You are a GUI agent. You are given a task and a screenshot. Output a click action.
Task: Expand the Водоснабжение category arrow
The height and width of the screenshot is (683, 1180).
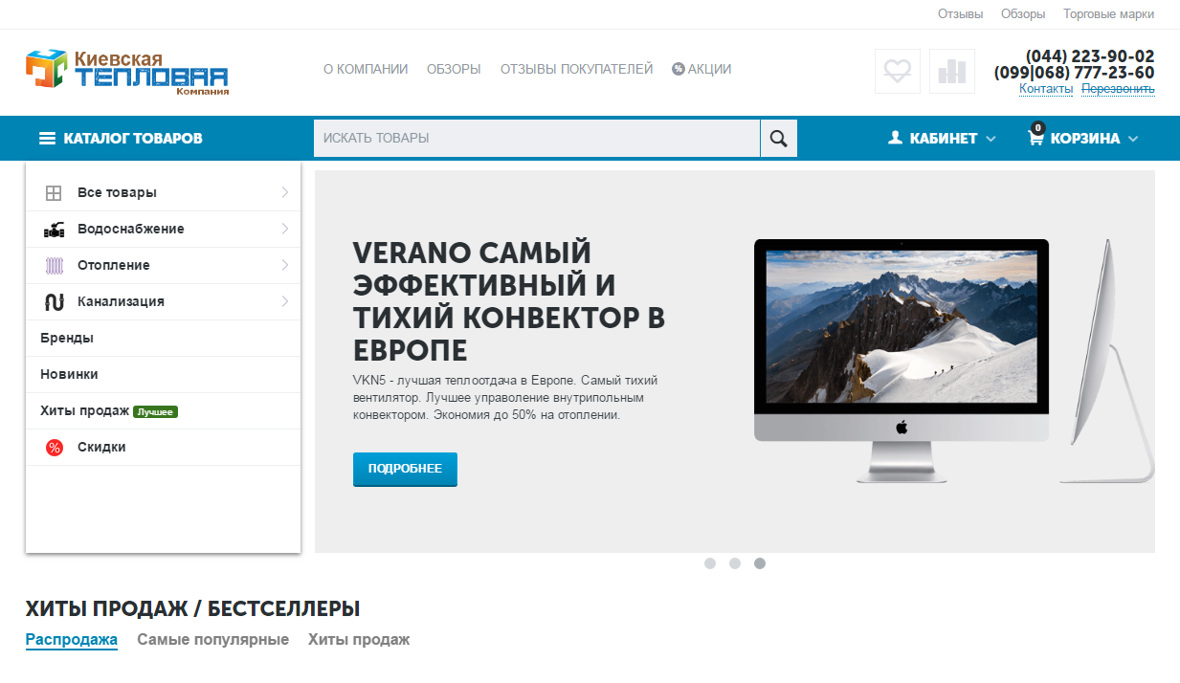pos(285,229)
